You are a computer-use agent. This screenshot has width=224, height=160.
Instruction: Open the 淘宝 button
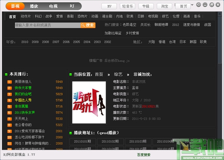coord(164,6)
